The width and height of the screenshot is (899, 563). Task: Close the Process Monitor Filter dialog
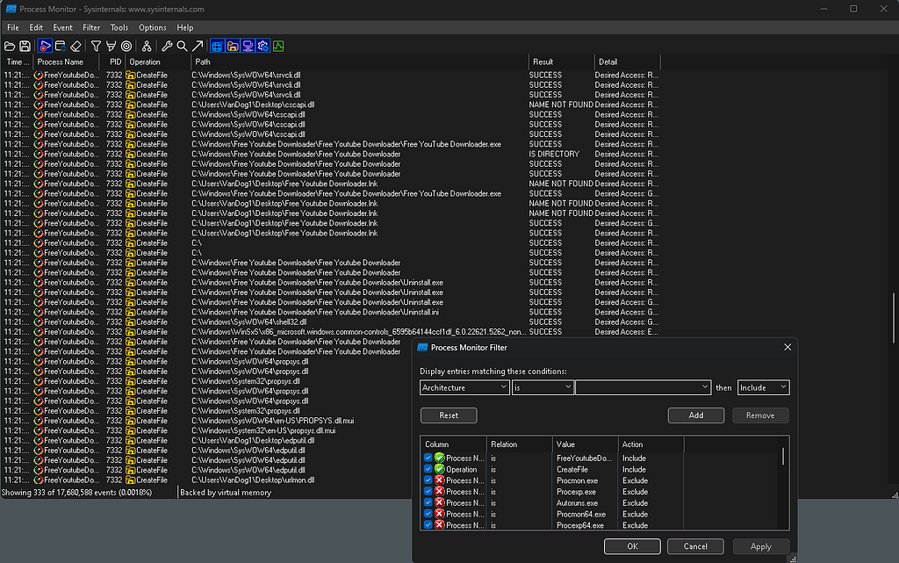788,348
